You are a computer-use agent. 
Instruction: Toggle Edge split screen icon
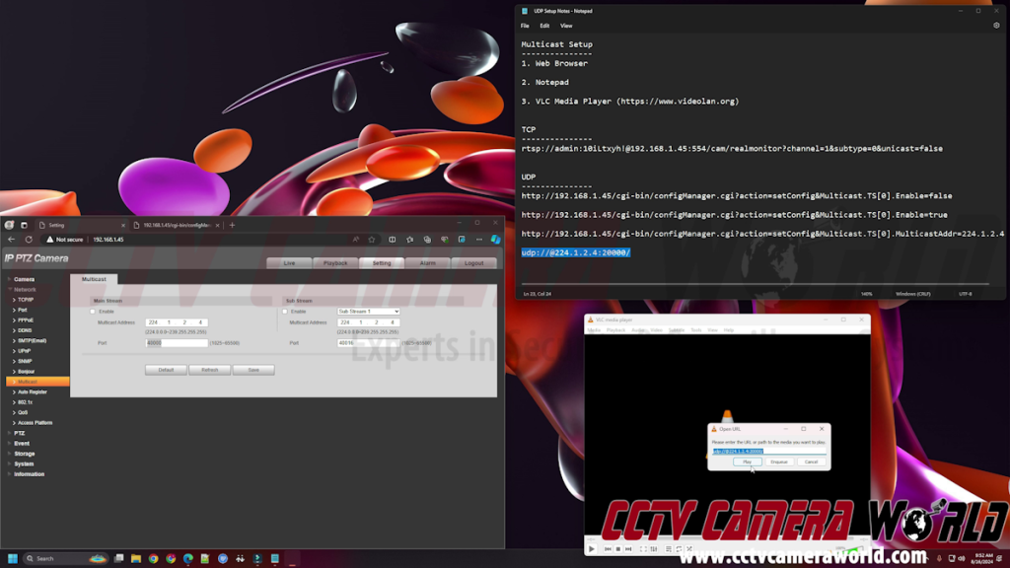click(393, 240)
